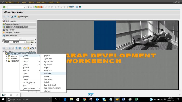
Task: Open the Goto menu
Action: click(x=24, y=2)
